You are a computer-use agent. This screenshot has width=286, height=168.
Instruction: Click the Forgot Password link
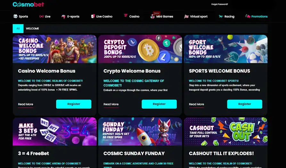[x=220, y=4]
